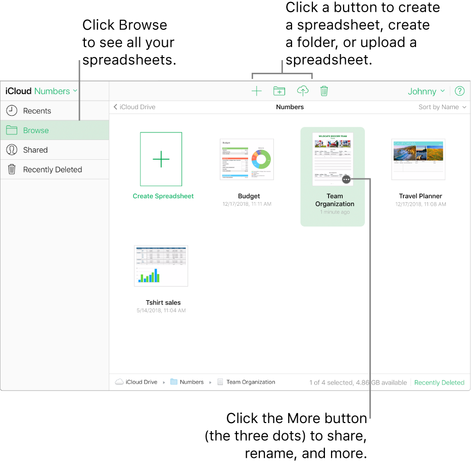Image resolution: width=472 pixels, height=464 pixels.
Task: Click the '1 minute ago' timestamp
Action: pos(335,212)
